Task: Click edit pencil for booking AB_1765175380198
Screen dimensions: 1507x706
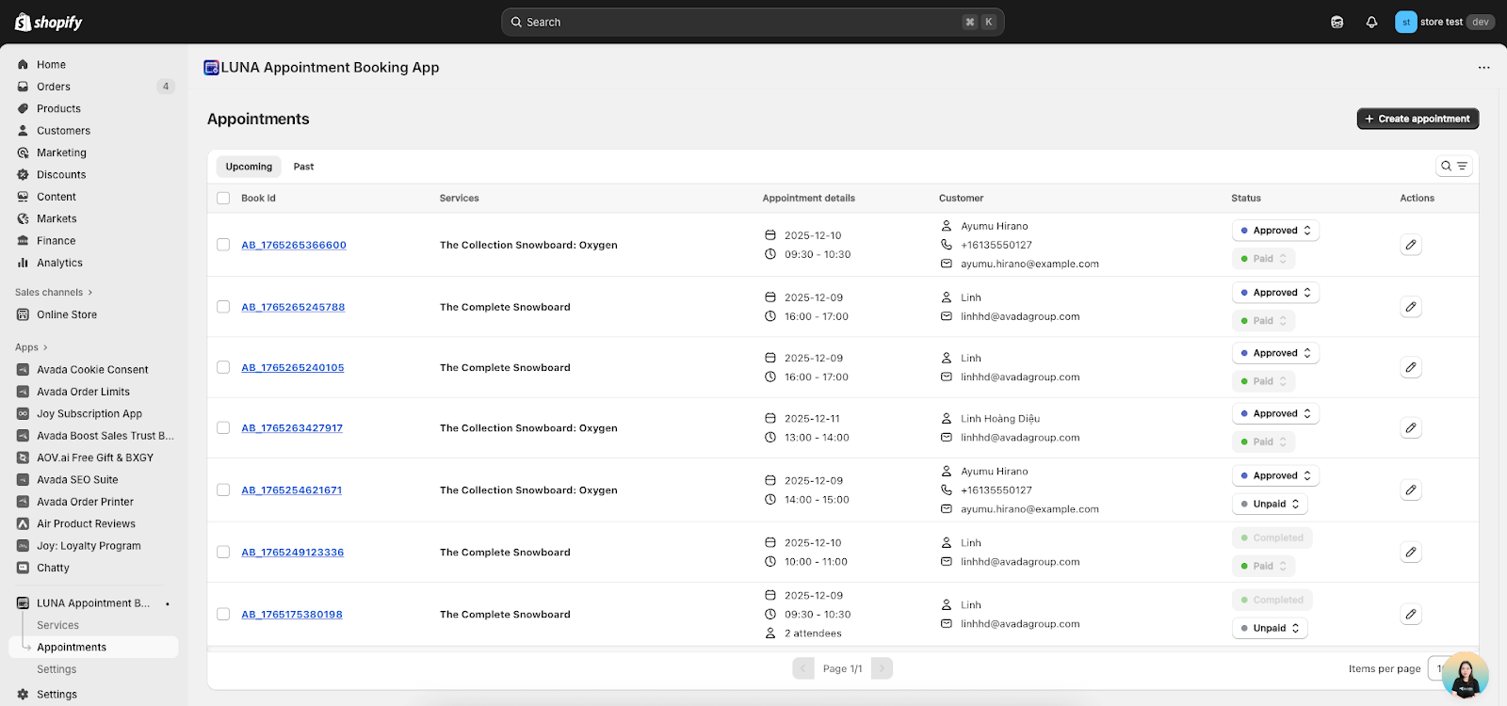Action: point(1410,615)
